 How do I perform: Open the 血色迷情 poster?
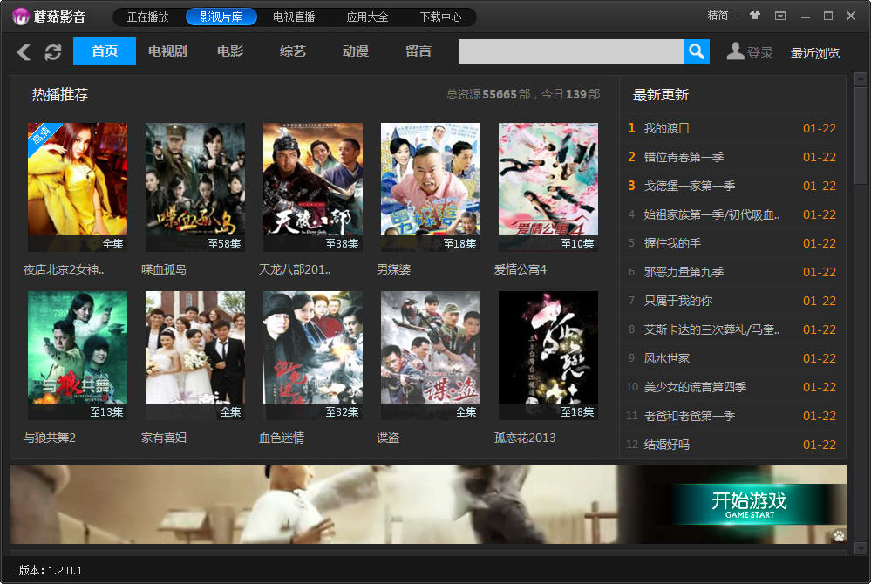(313, 356)
